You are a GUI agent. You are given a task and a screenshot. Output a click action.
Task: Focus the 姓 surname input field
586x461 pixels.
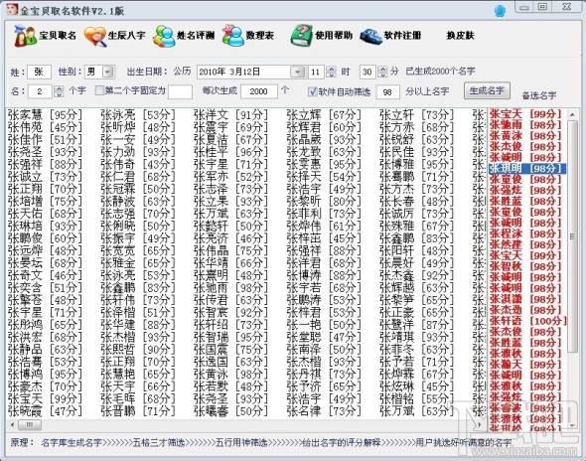click(39, 72)
